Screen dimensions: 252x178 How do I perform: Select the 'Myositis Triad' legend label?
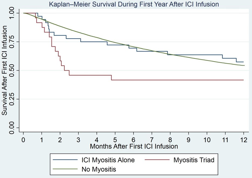[194, 160]
